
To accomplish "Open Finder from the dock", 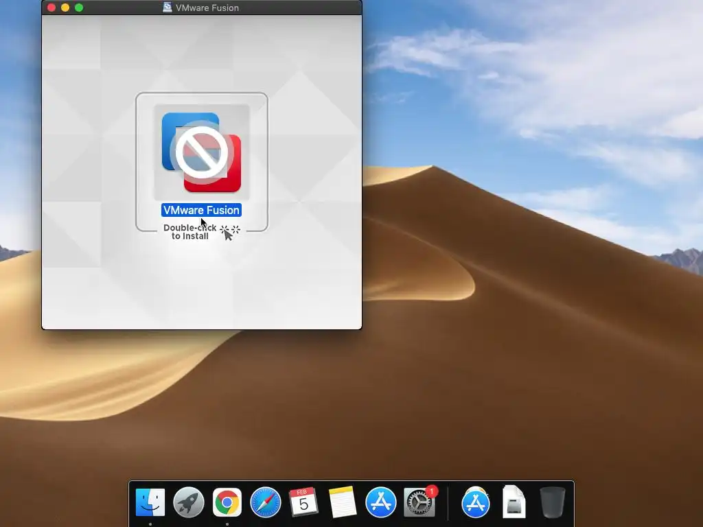I will pyautogui.click(x=150, y=502).
